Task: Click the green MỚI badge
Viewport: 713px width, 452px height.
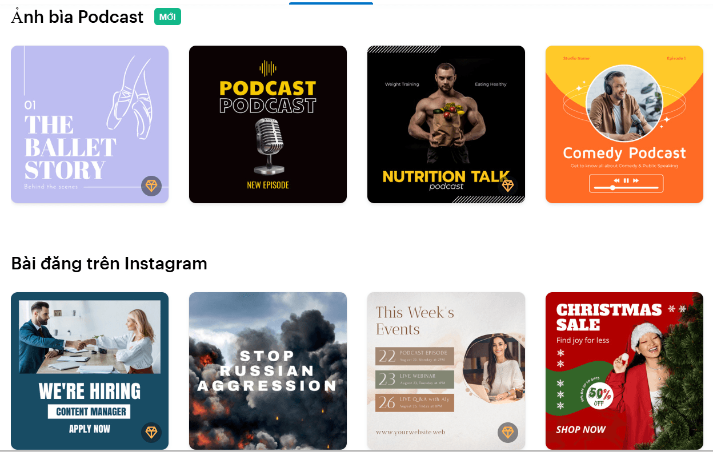Action: pos(167,17)
